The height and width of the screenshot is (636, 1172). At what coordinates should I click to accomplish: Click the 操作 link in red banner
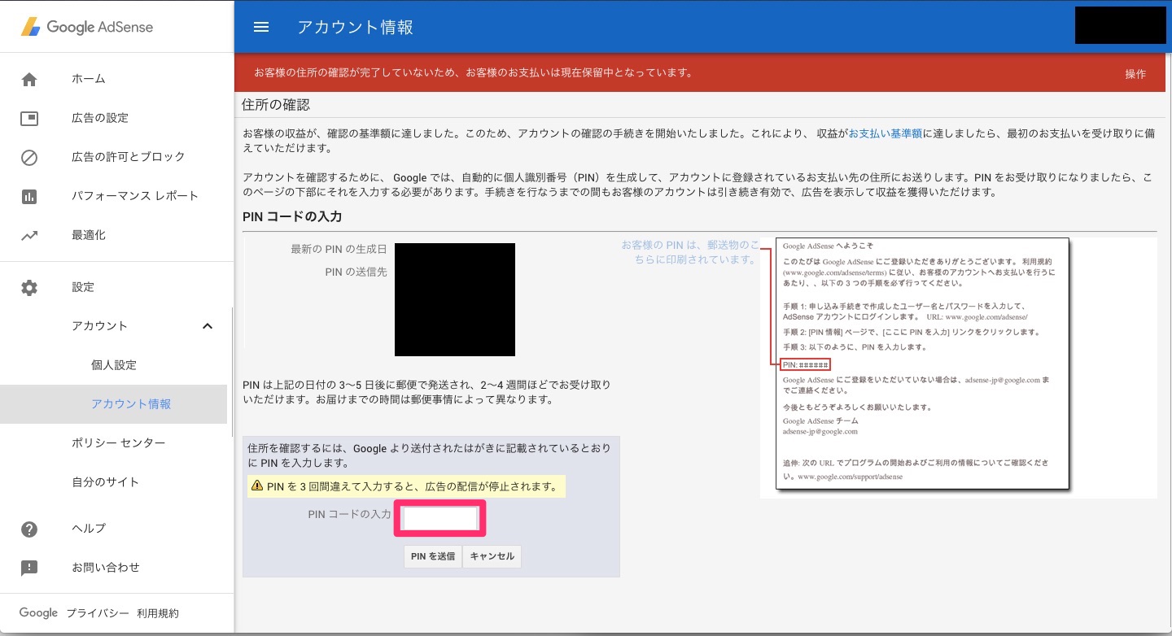1135,74
